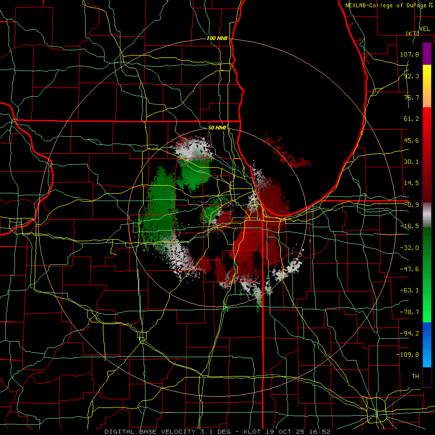Click the -94.2 velocity scale value
The height and width of the screenshot is (435, 435).
pos(409,333)
